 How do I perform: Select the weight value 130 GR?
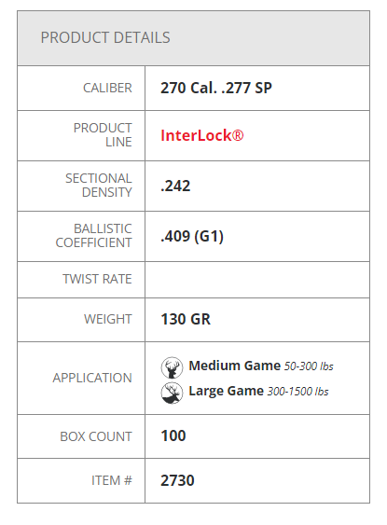186,320
